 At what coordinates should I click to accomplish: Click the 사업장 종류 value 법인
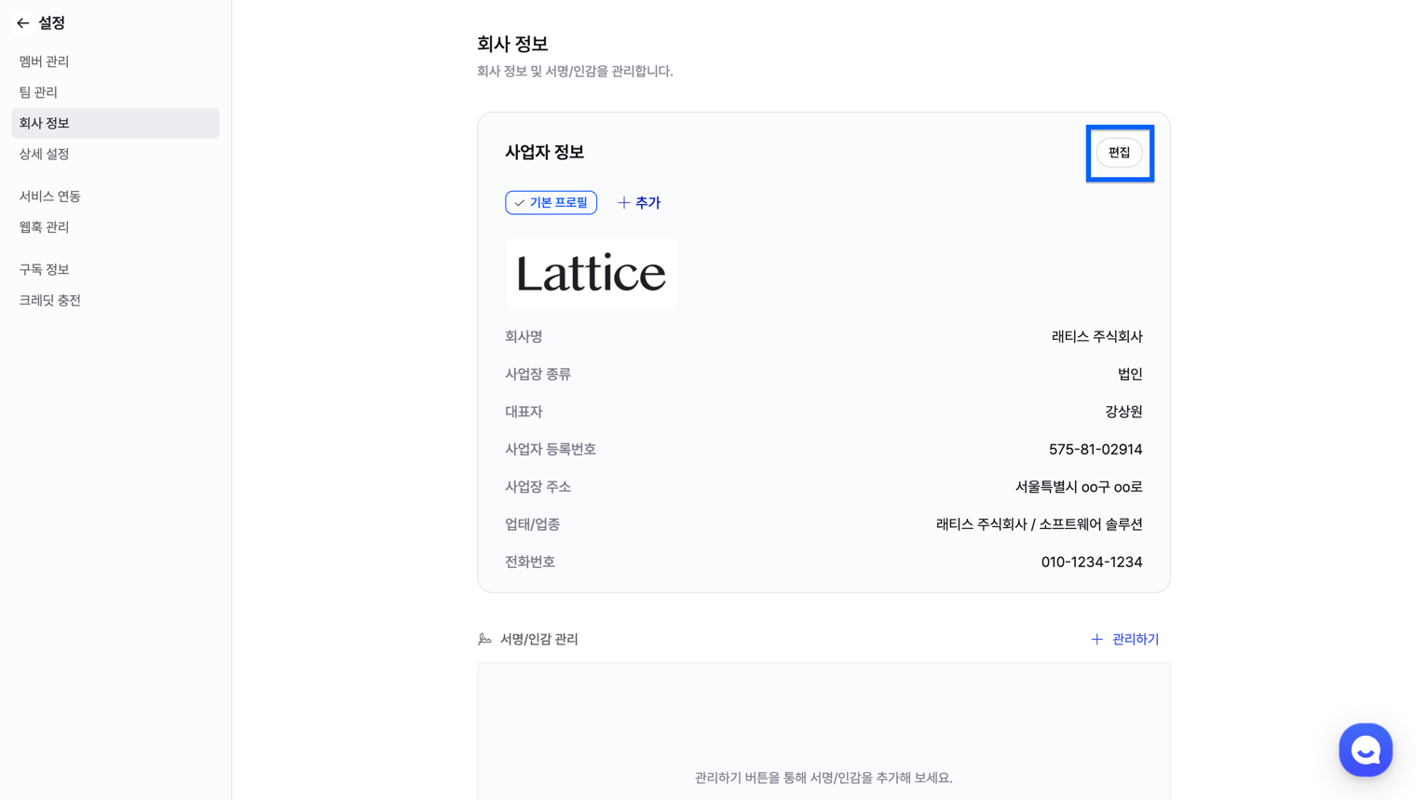point(1130,374)
